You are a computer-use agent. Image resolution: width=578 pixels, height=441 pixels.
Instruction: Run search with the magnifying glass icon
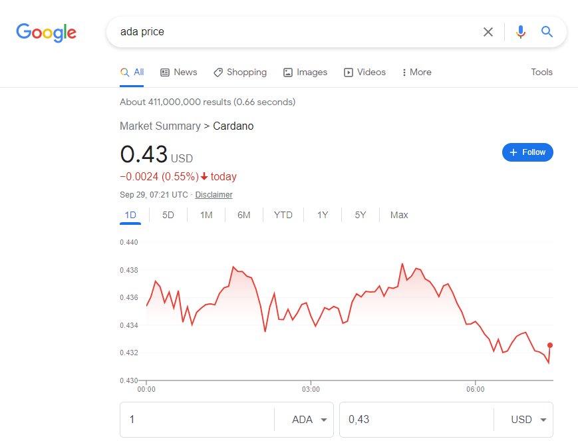(547, 32)
